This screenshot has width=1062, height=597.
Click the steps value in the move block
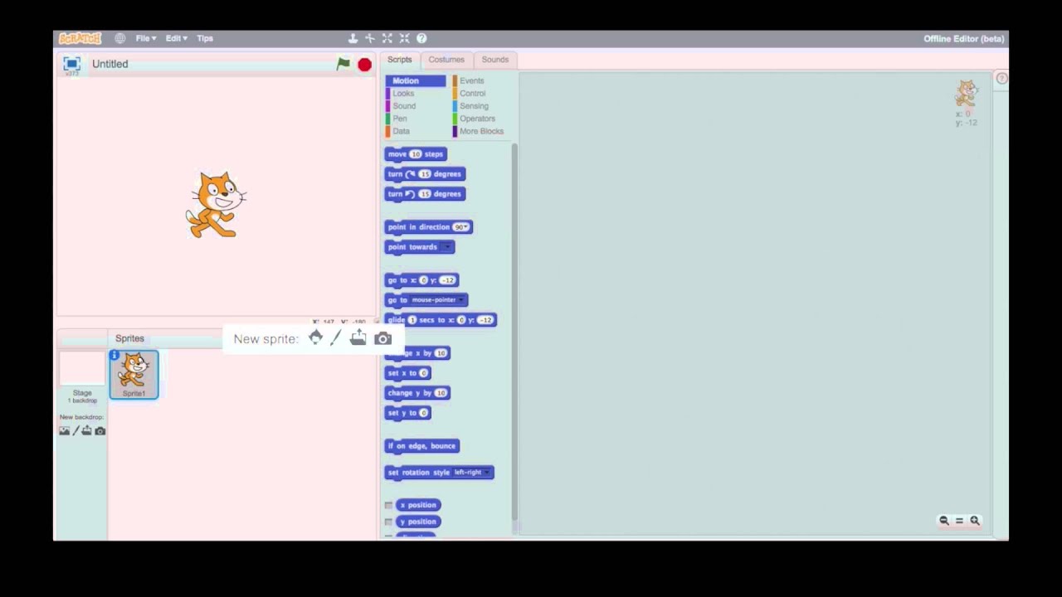pos(415,154)
